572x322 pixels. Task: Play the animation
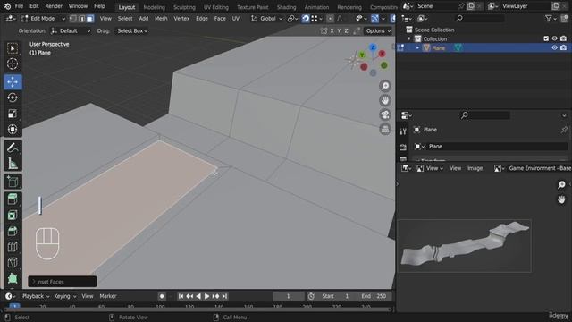coord(206,296)
